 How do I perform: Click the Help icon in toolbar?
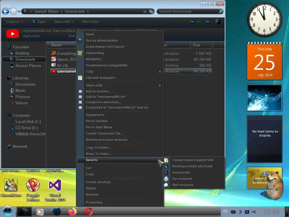tap(218, 22)
